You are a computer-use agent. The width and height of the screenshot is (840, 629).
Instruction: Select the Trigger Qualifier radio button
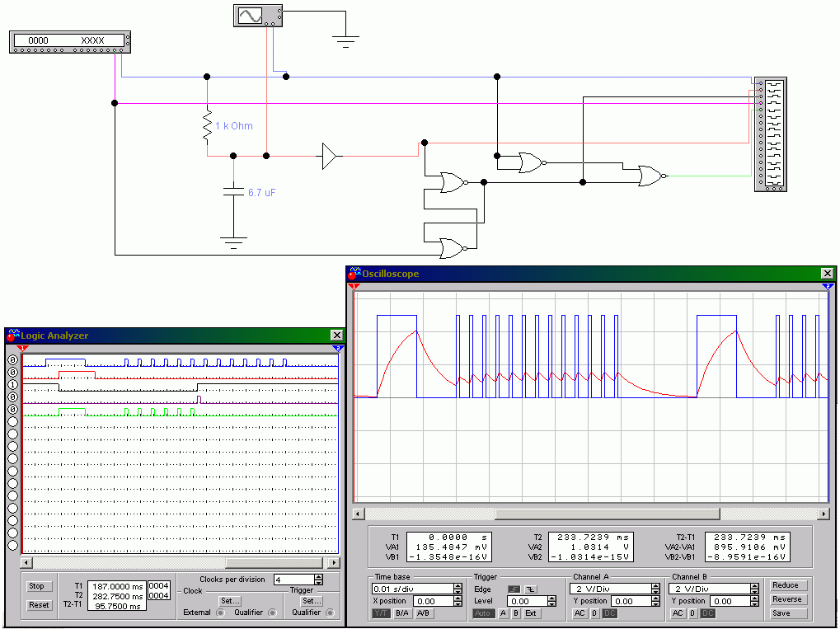(331, 613)
